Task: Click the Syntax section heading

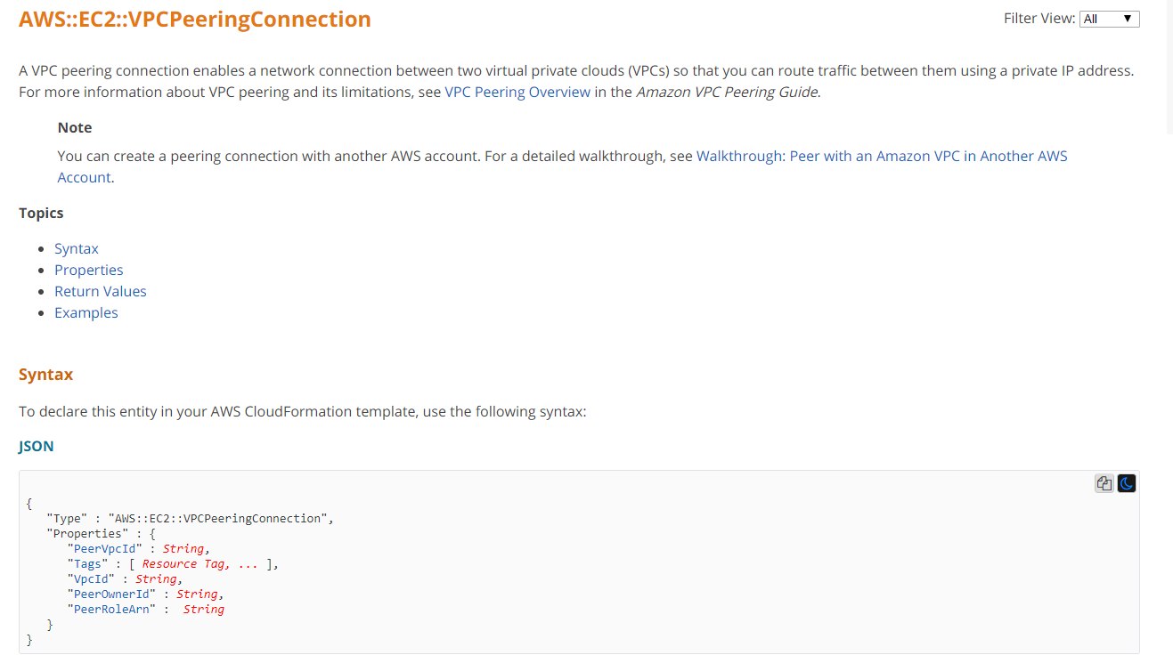Action: [46, 375]
